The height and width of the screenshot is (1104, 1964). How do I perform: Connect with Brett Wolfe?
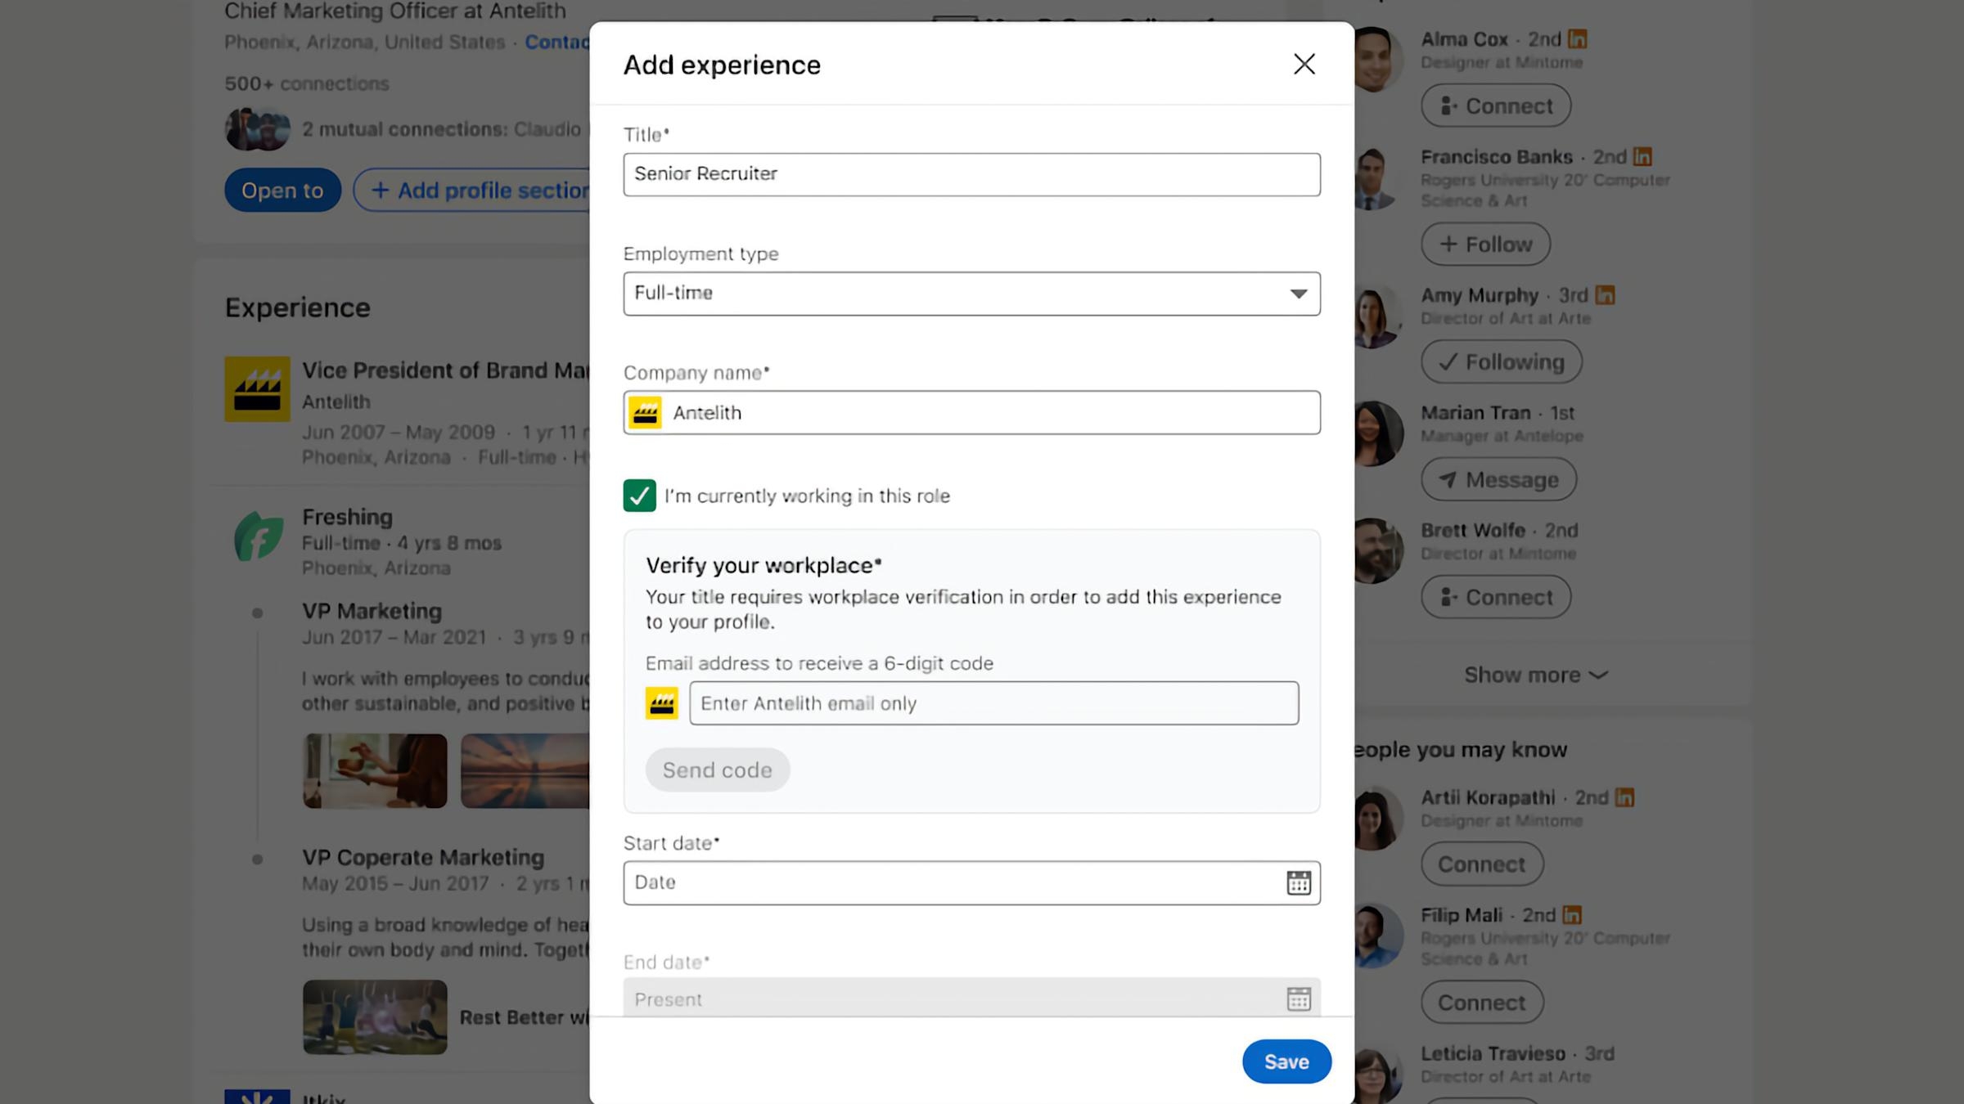(1494, 596)
